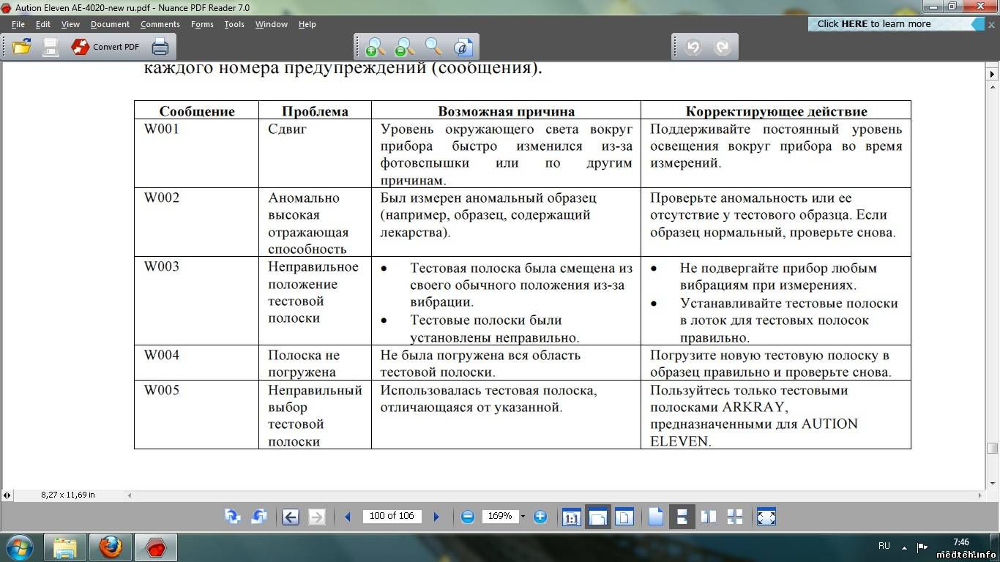Screen dimensions: 1000x562
Task: Toggle continuous page layout
Action: point(682,517)
